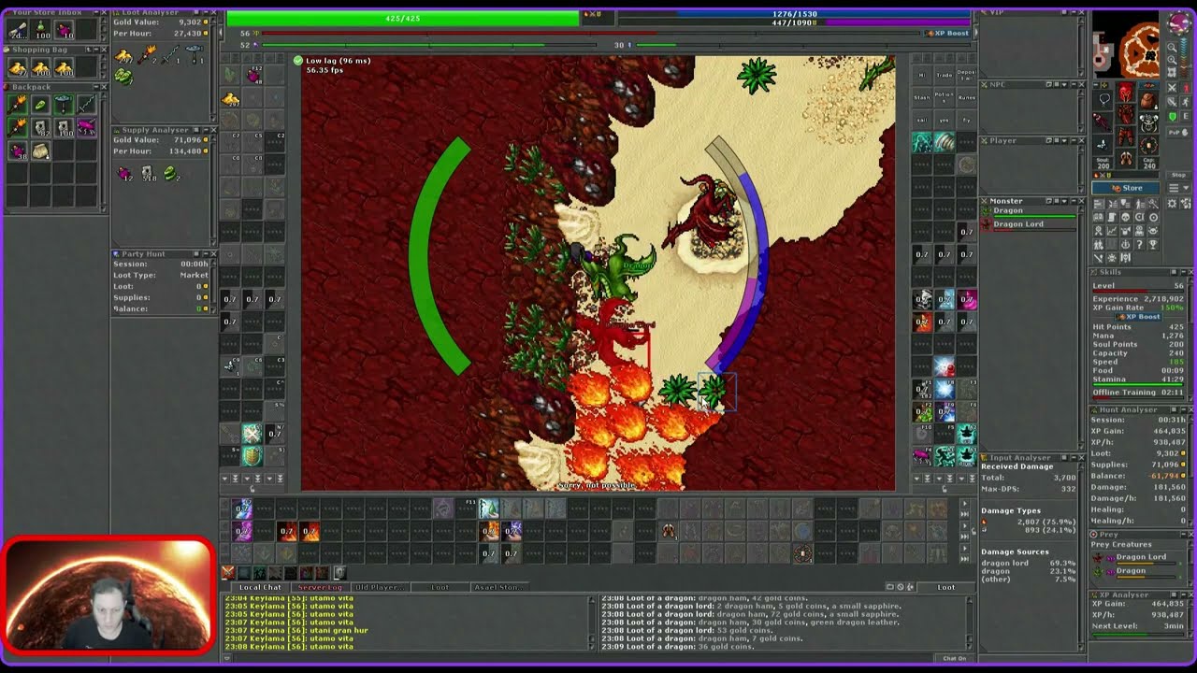Image resolution: width=1197 pixels, height=673 pixels.
Task: Switch to the Local Chat tab
Action: (x=260, y=587)
